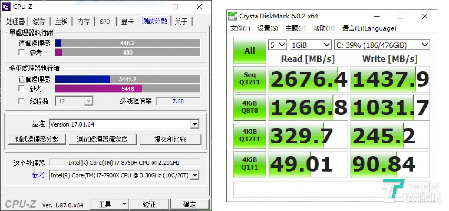Click the 验证 button
This screenshot has height=211, width=449.
point(149,204)
